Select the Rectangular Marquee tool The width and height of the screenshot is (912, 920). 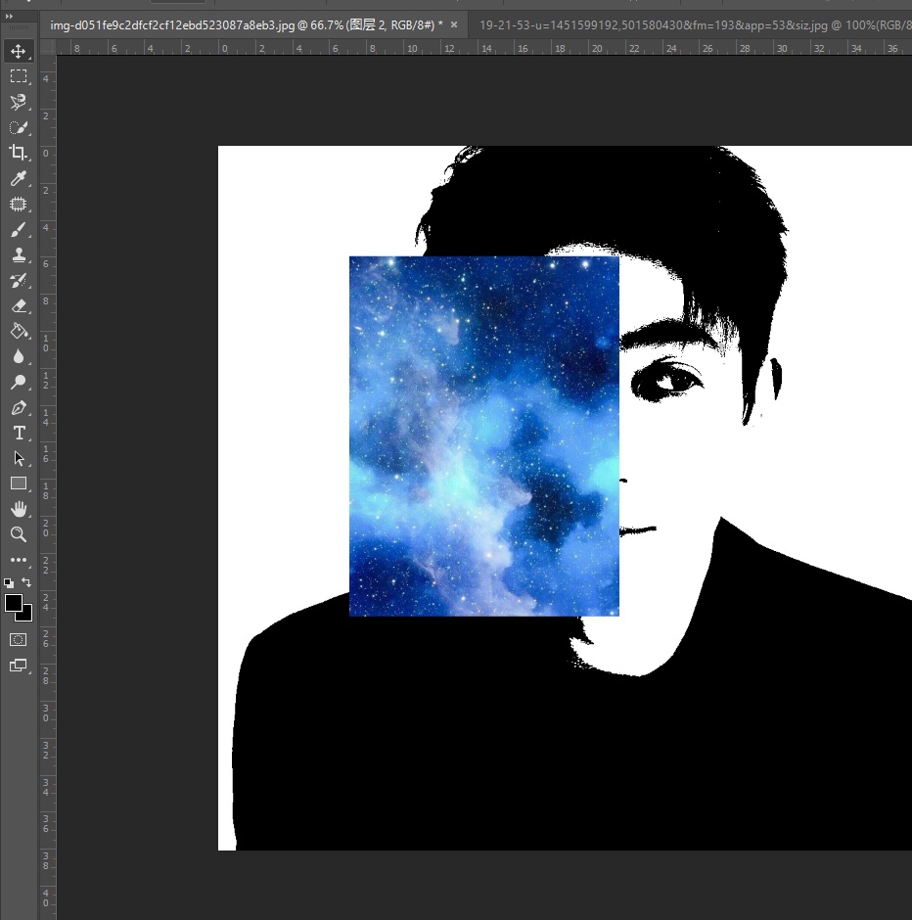[x=18, y=76]
